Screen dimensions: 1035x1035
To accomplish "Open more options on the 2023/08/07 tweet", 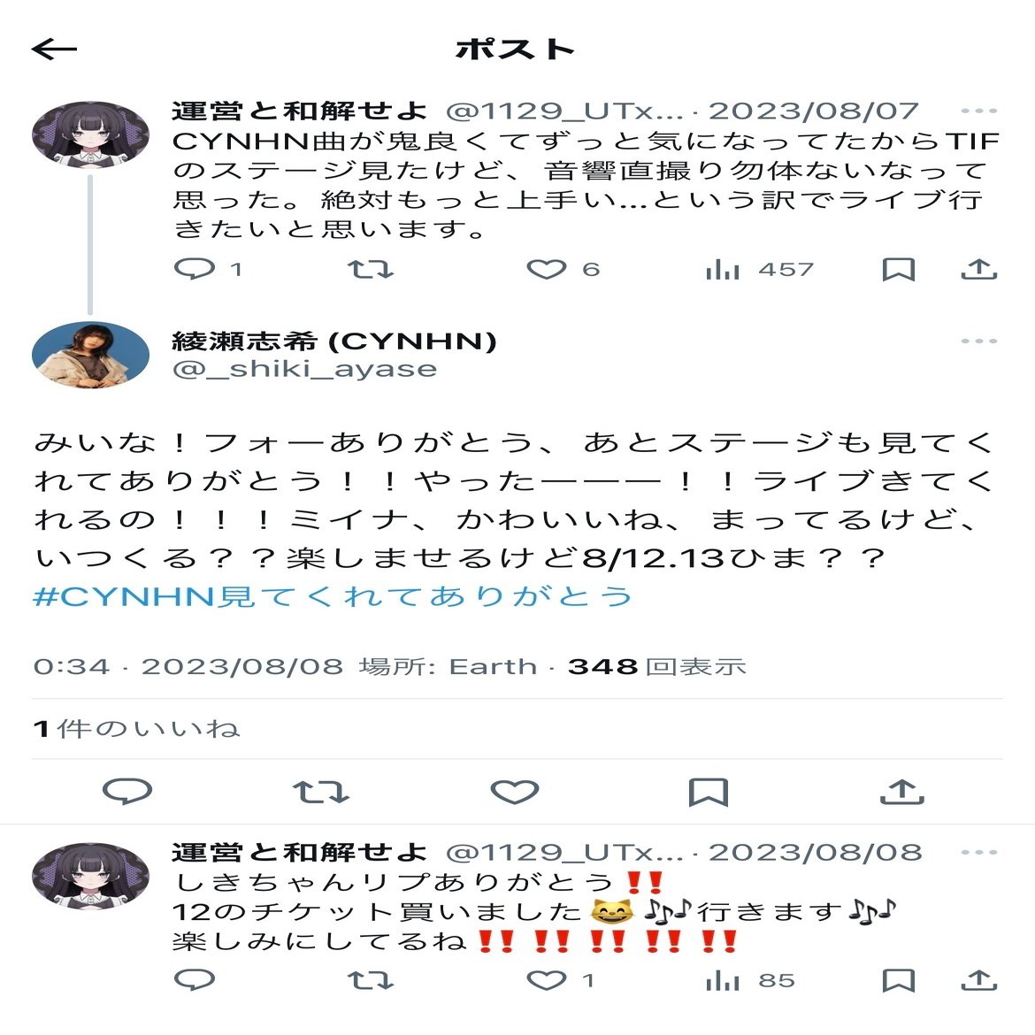I will click(x=979, y=111).
